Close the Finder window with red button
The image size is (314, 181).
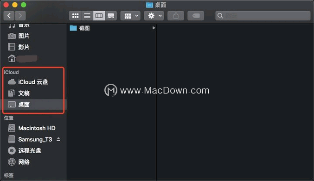(6, 5)
